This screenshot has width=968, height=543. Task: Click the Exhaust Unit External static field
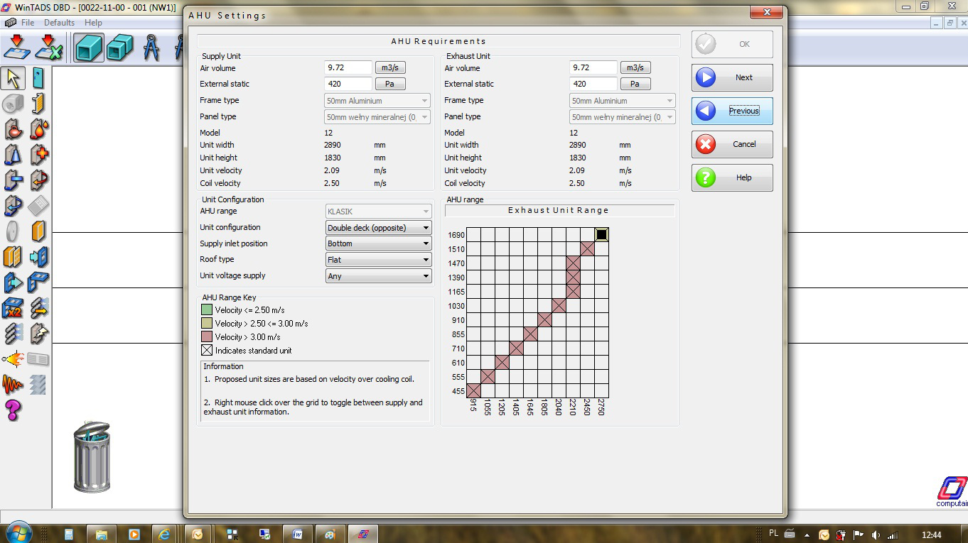pyautogui.click(x=593, y=84)
